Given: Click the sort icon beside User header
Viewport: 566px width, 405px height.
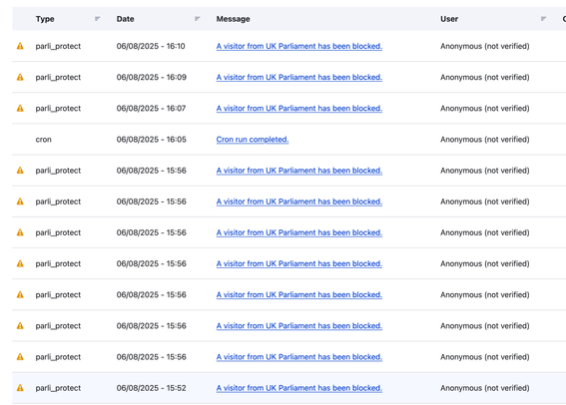Looking at the screenshot, I should click(x=543, y=19).
